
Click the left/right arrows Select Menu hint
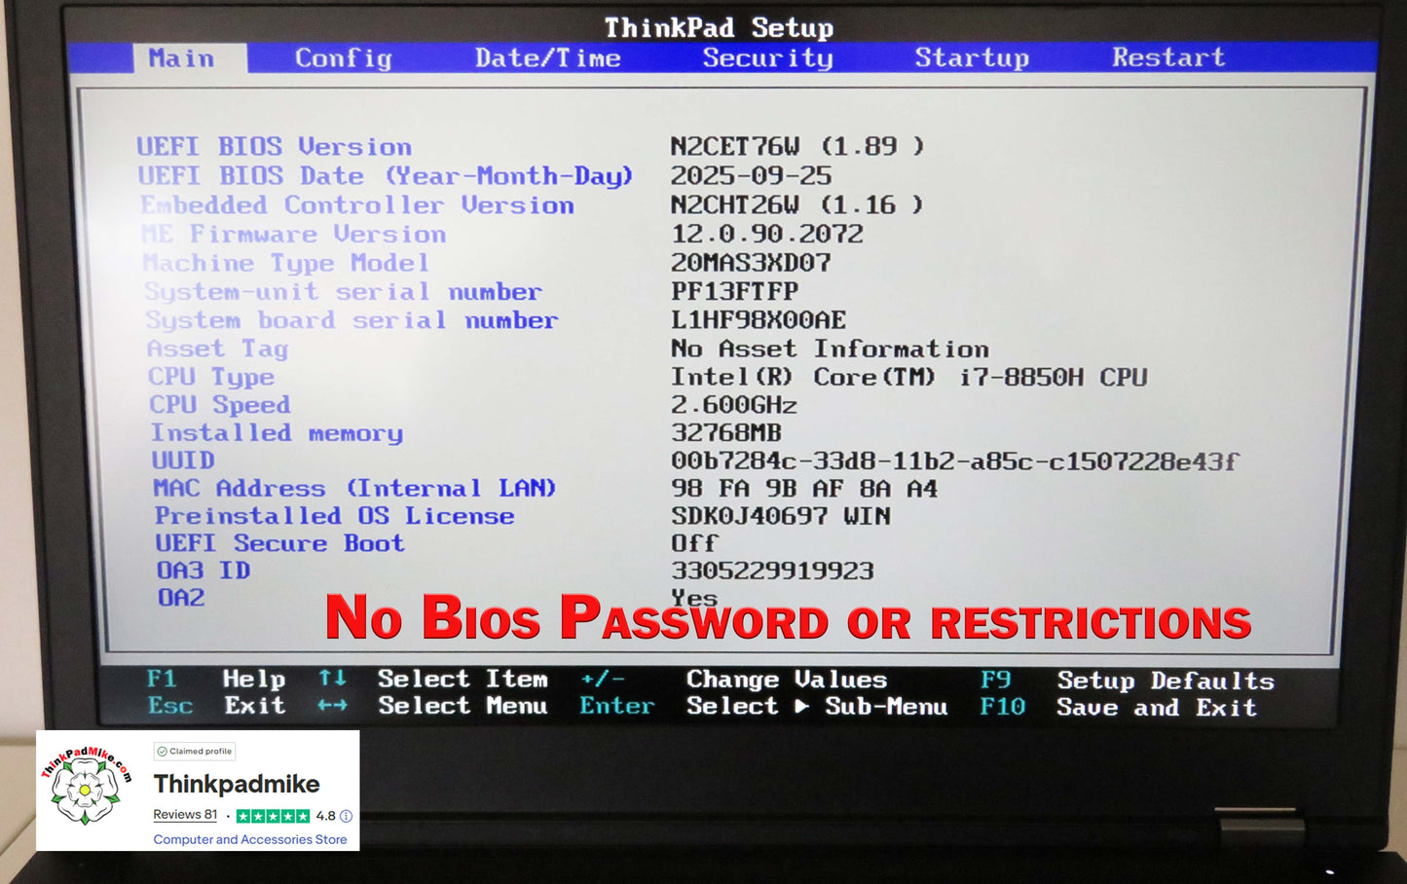click(433, 706)
